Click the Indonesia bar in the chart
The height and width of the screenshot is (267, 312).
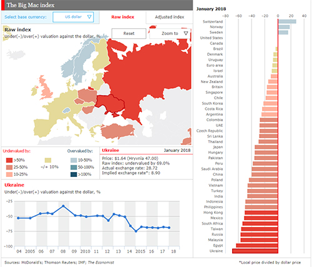261,201
